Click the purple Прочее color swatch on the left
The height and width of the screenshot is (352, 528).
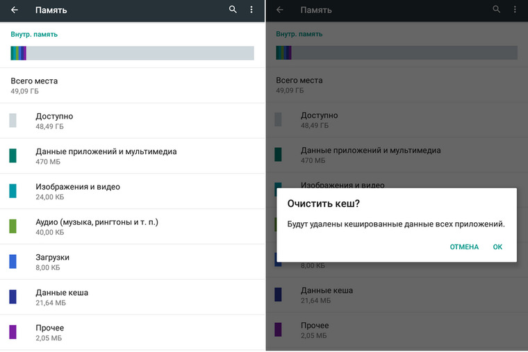[x=13, y=332]
